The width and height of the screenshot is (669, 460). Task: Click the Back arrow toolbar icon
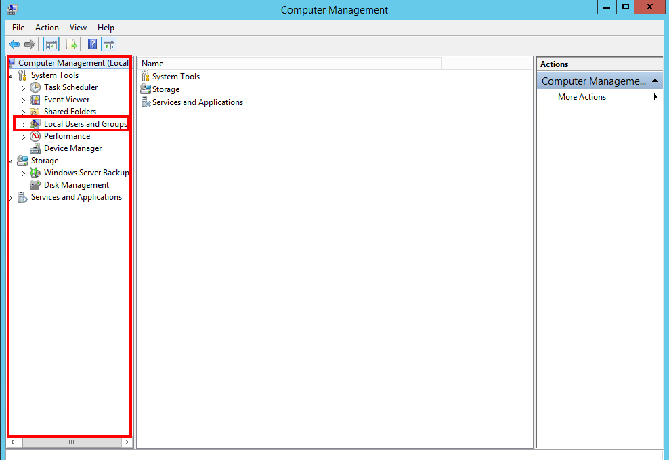pos(14,45)
